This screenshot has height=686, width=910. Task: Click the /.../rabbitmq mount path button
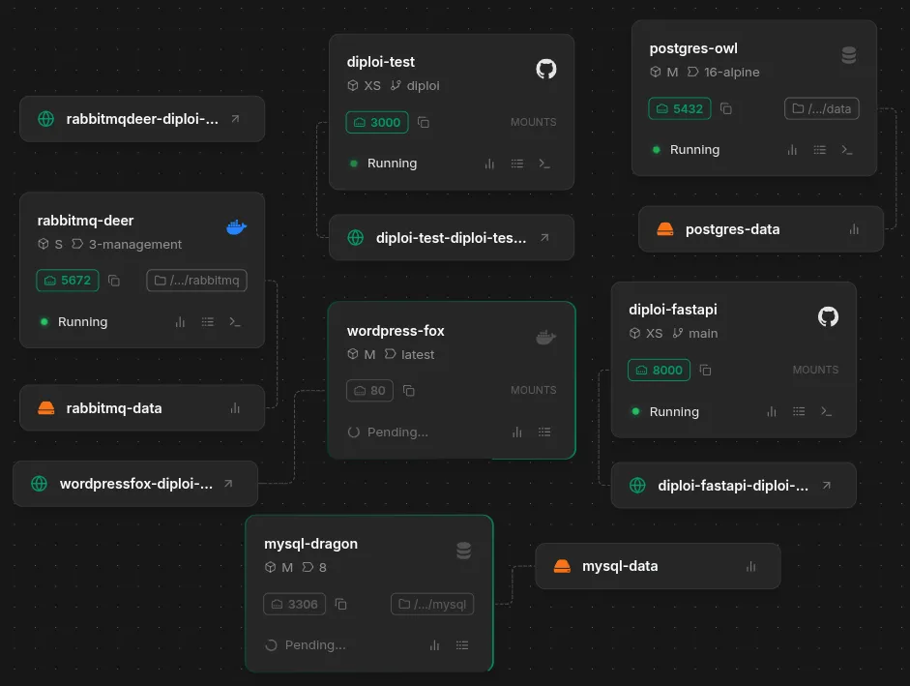tap(196, 280)
